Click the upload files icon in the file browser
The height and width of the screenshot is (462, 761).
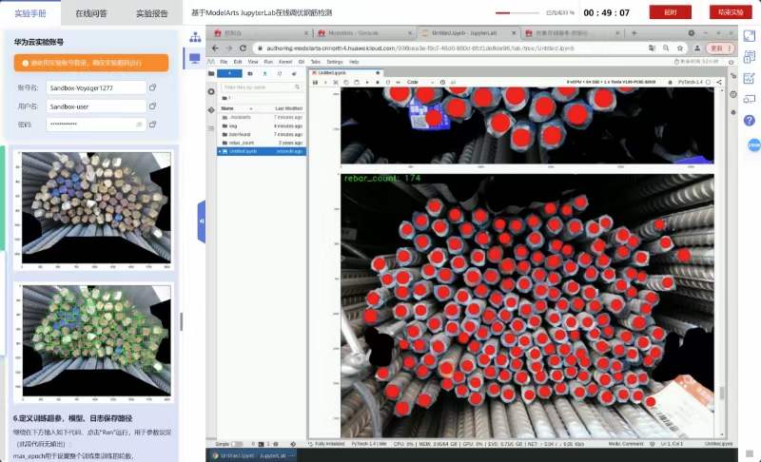(265, 73)
